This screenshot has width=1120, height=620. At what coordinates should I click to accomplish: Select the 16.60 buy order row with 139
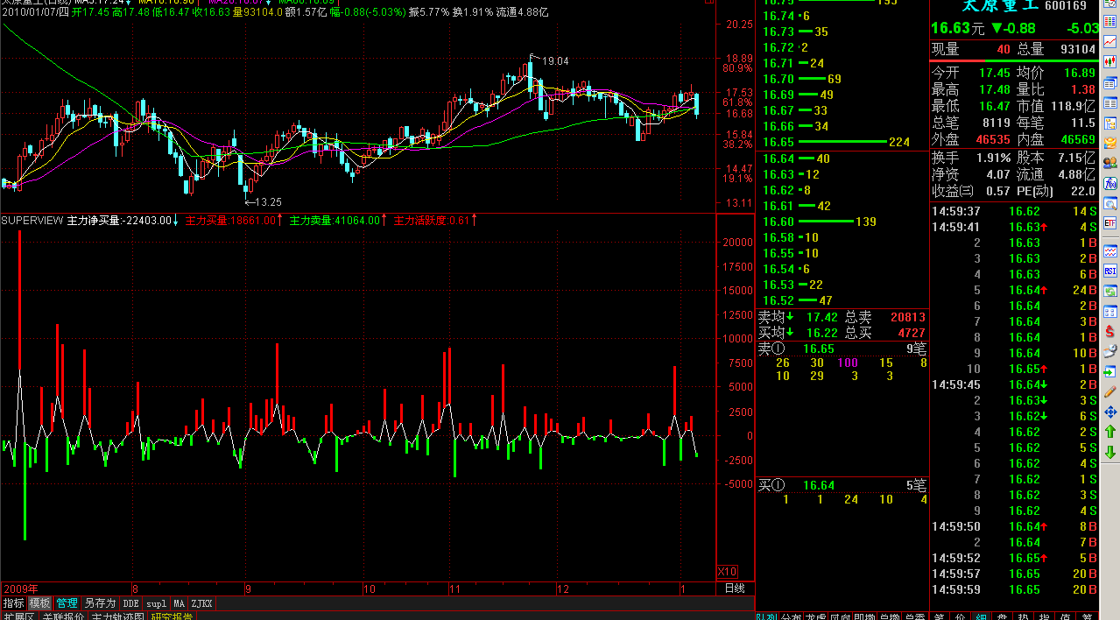(842, 222)
